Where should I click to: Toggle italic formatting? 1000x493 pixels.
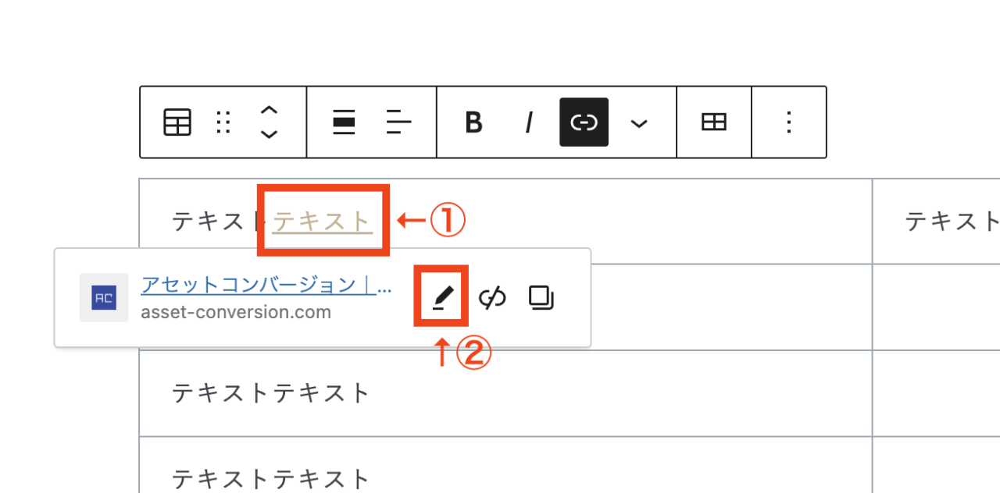(529, 122)
